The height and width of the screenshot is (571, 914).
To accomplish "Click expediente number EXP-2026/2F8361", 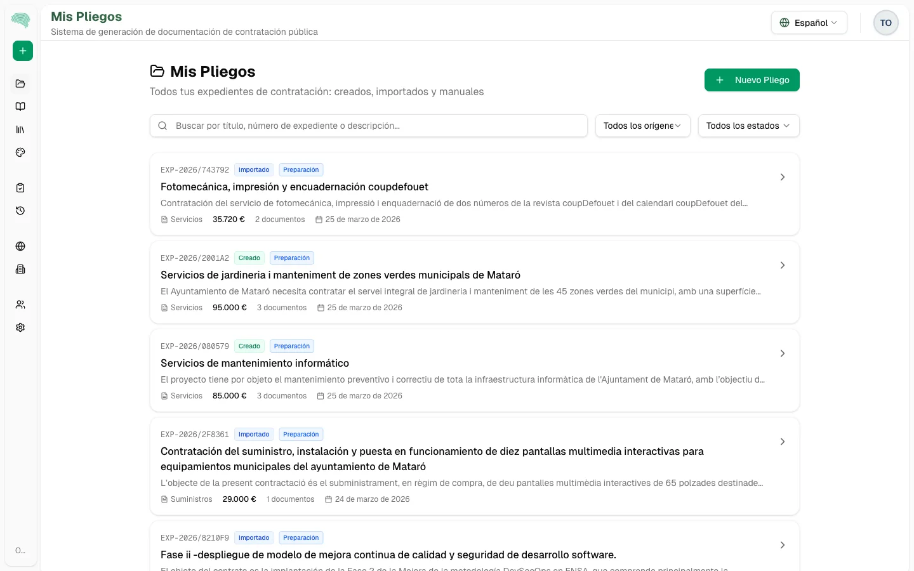I will click(195, 435).
